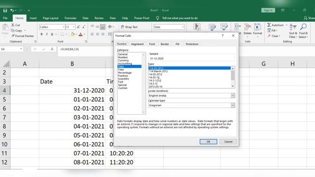Image resolution: width=315 pixels, height=177 pixels.
Task: Click the Conditional Formatting icon
Action: [x=197, y=27]
